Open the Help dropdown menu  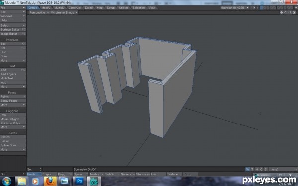[x=13, y=20]
